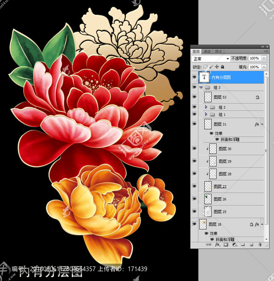Image resolution: width=274 pixels, height=281 pixels.
Task: Toggle visibility of 组 2
Action: 194,107
